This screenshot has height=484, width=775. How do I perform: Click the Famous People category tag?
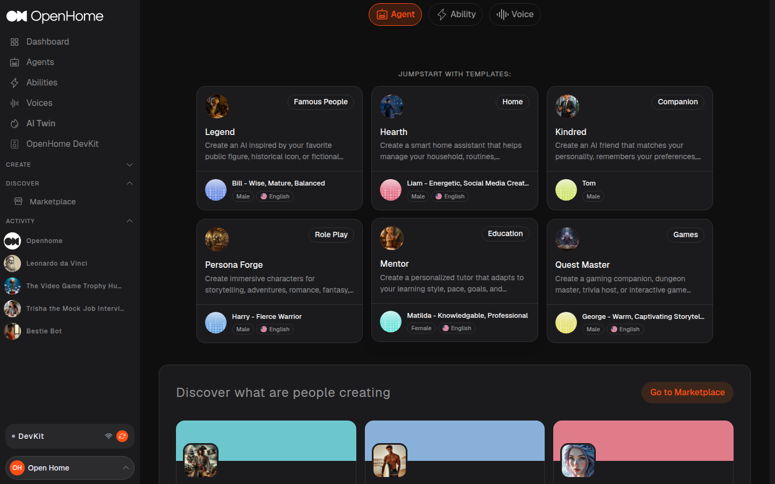pyautogui.click(x=321, y=102)
